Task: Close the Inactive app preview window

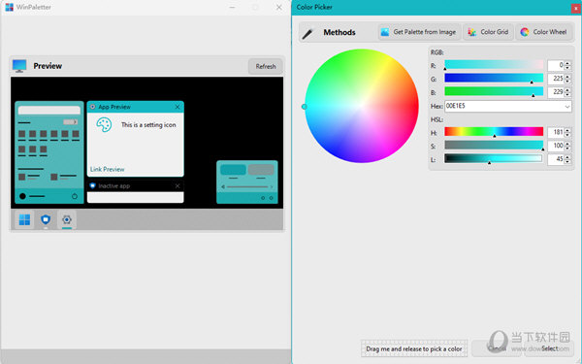Action: pos(178,185)
